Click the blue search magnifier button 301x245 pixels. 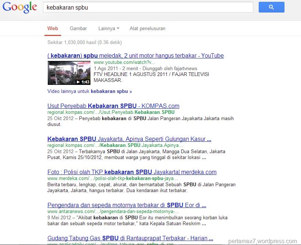pyautogui.click(x=271, y=7)
